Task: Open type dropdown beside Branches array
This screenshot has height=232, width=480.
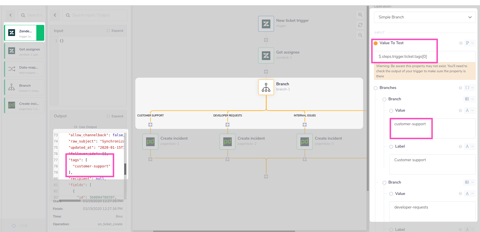Action: (469, 88)
